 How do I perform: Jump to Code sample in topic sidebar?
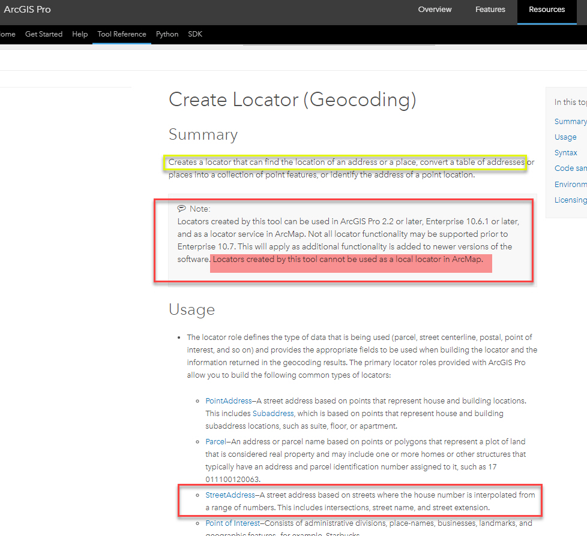click(571, 168)
